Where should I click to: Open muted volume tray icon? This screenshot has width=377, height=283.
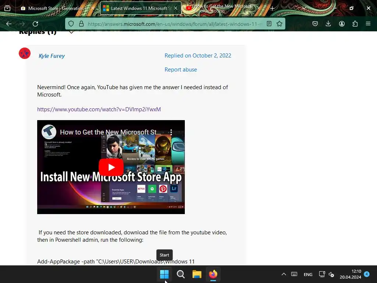pyautogui.click(x=331, y=274)
